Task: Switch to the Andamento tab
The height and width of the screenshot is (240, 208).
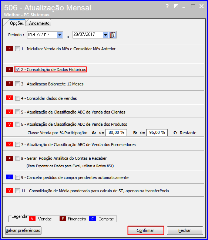Action: click(x=39, y=23)
